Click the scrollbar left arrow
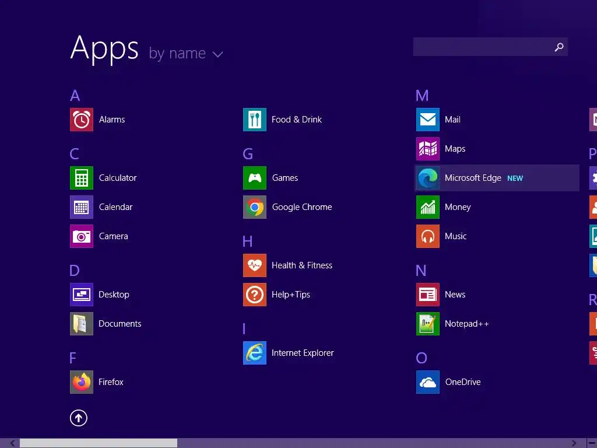 pos(13,443)
